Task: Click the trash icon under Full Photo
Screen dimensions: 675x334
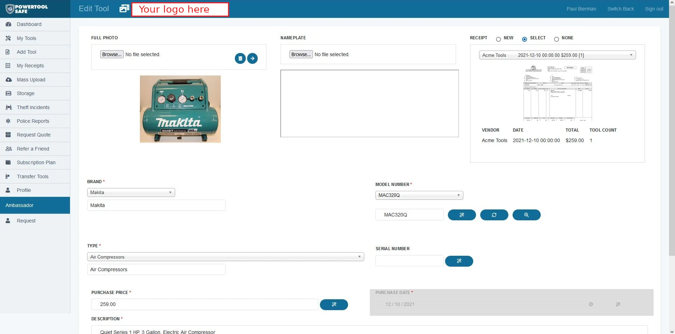Action: coord(240,58)
